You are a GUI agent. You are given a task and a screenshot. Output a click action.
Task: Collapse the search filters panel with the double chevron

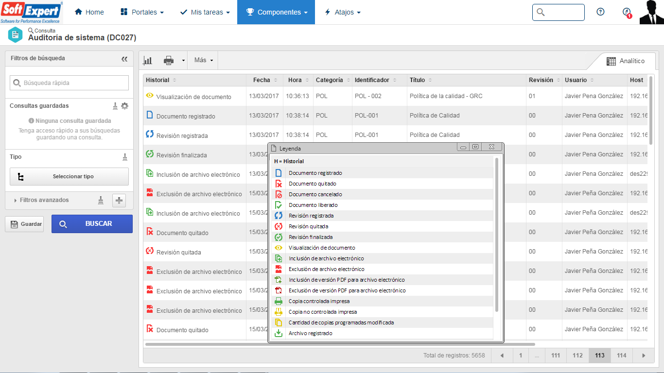click(124, 59)
